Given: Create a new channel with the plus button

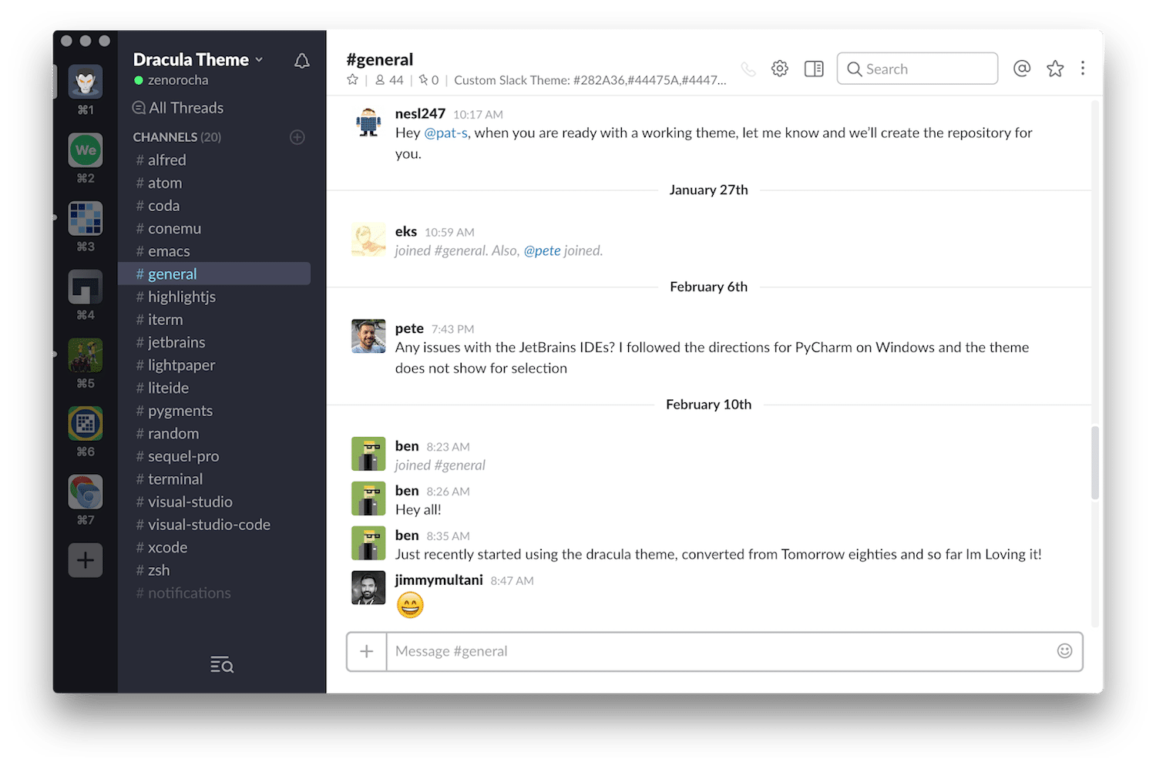Looking at the screenshot, I should click(x=297, y=137).
